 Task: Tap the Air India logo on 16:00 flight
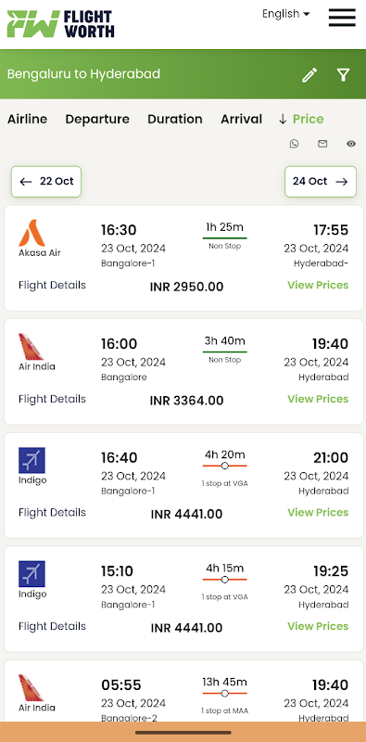32,347
